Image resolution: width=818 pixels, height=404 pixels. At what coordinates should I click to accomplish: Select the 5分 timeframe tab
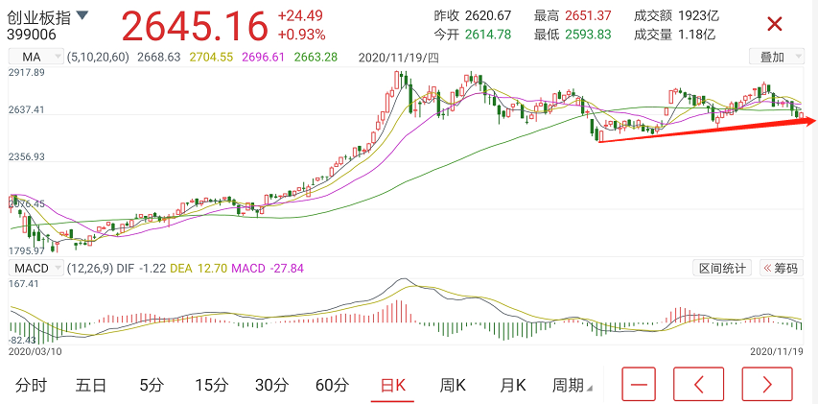(152, 385)
